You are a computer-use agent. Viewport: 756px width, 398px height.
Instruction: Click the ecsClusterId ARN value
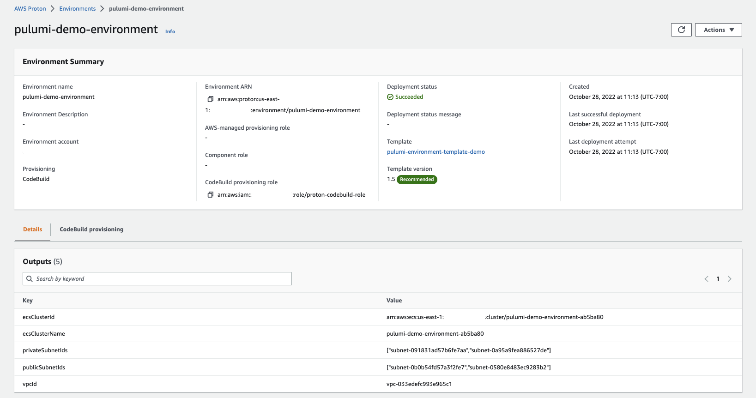point(495,317)
